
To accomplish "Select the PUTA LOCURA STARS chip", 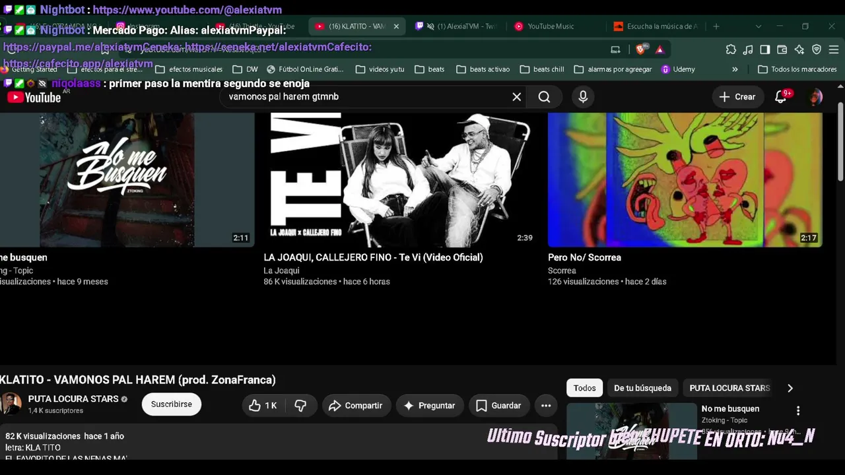I will tap(729, 388).
